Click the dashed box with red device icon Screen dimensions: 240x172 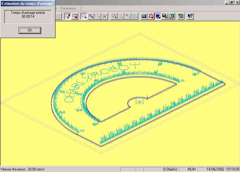pyautogui.click(x=75, y=16)
